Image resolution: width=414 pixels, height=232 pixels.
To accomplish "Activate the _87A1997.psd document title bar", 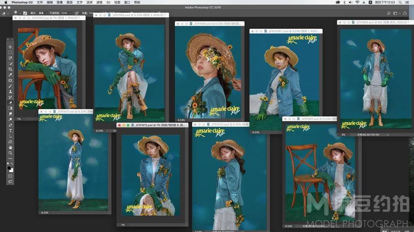I will click(310, 119).
